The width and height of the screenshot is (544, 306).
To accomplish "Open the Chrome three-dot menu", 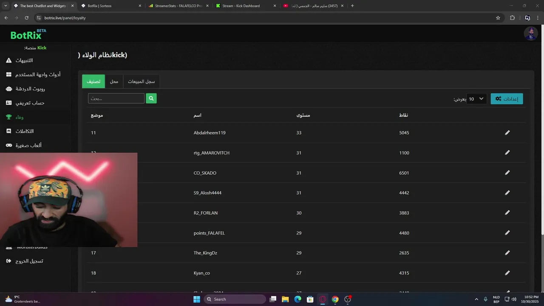I will point(538,18).
